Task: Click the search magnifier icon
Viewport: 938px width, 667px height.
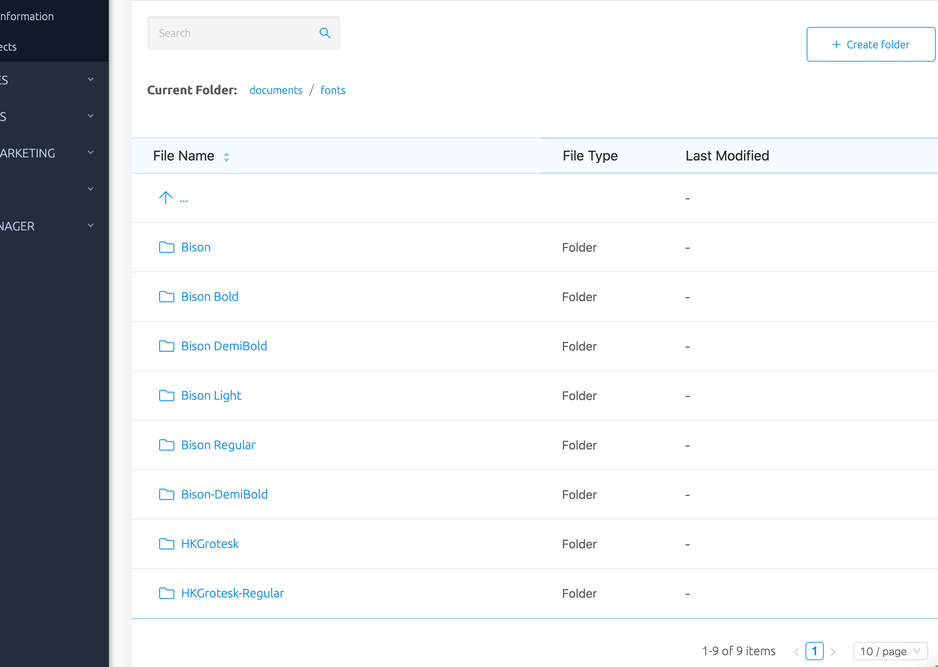Action: point(325,33)
